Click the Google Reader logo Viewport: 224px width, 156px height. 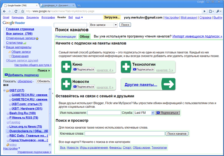click(x=14, y=23)
